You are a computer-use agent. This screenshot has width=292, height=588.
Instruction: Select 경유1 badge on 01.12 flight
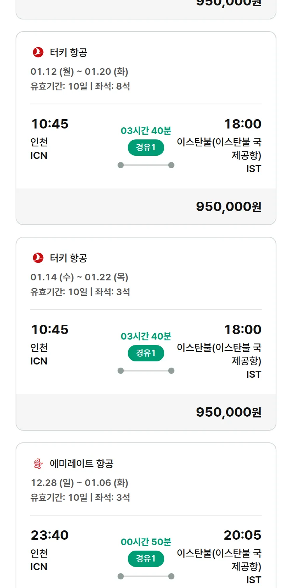click(x=146, y=148)
